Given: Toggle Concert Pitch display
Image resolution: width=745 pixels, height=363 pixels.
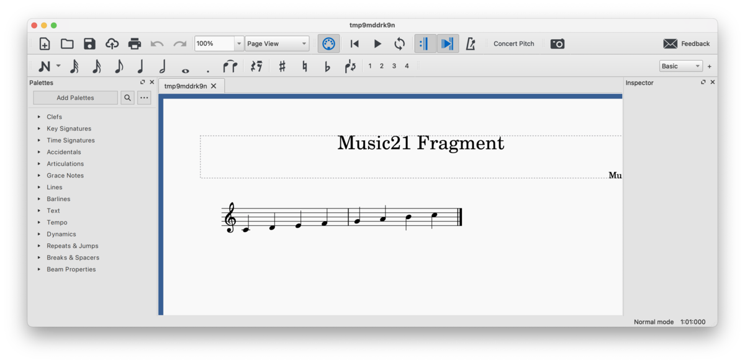Looking at the screenshot, I should pyautogui.click(x=513, y=43).
